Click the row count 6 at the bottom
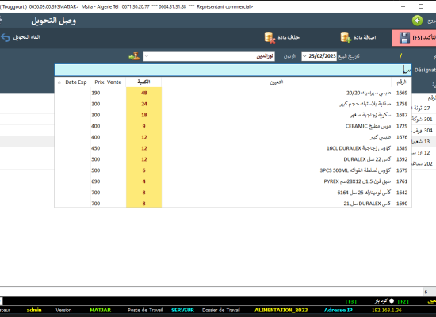 [426, 292]
